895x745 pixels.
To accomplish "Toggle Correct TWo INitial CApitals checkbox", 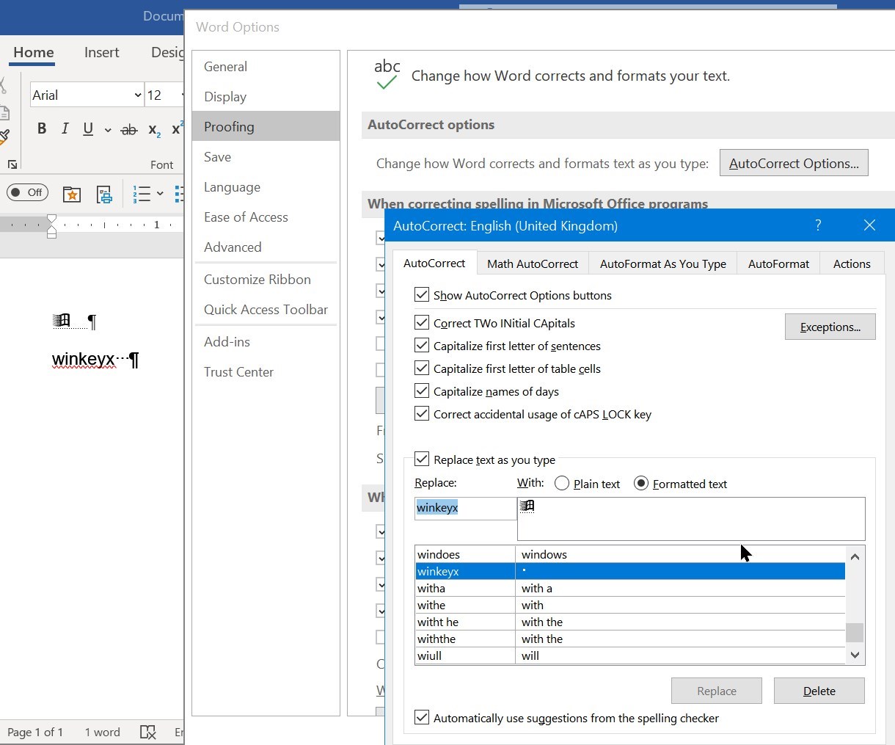I will coord(422,323).
